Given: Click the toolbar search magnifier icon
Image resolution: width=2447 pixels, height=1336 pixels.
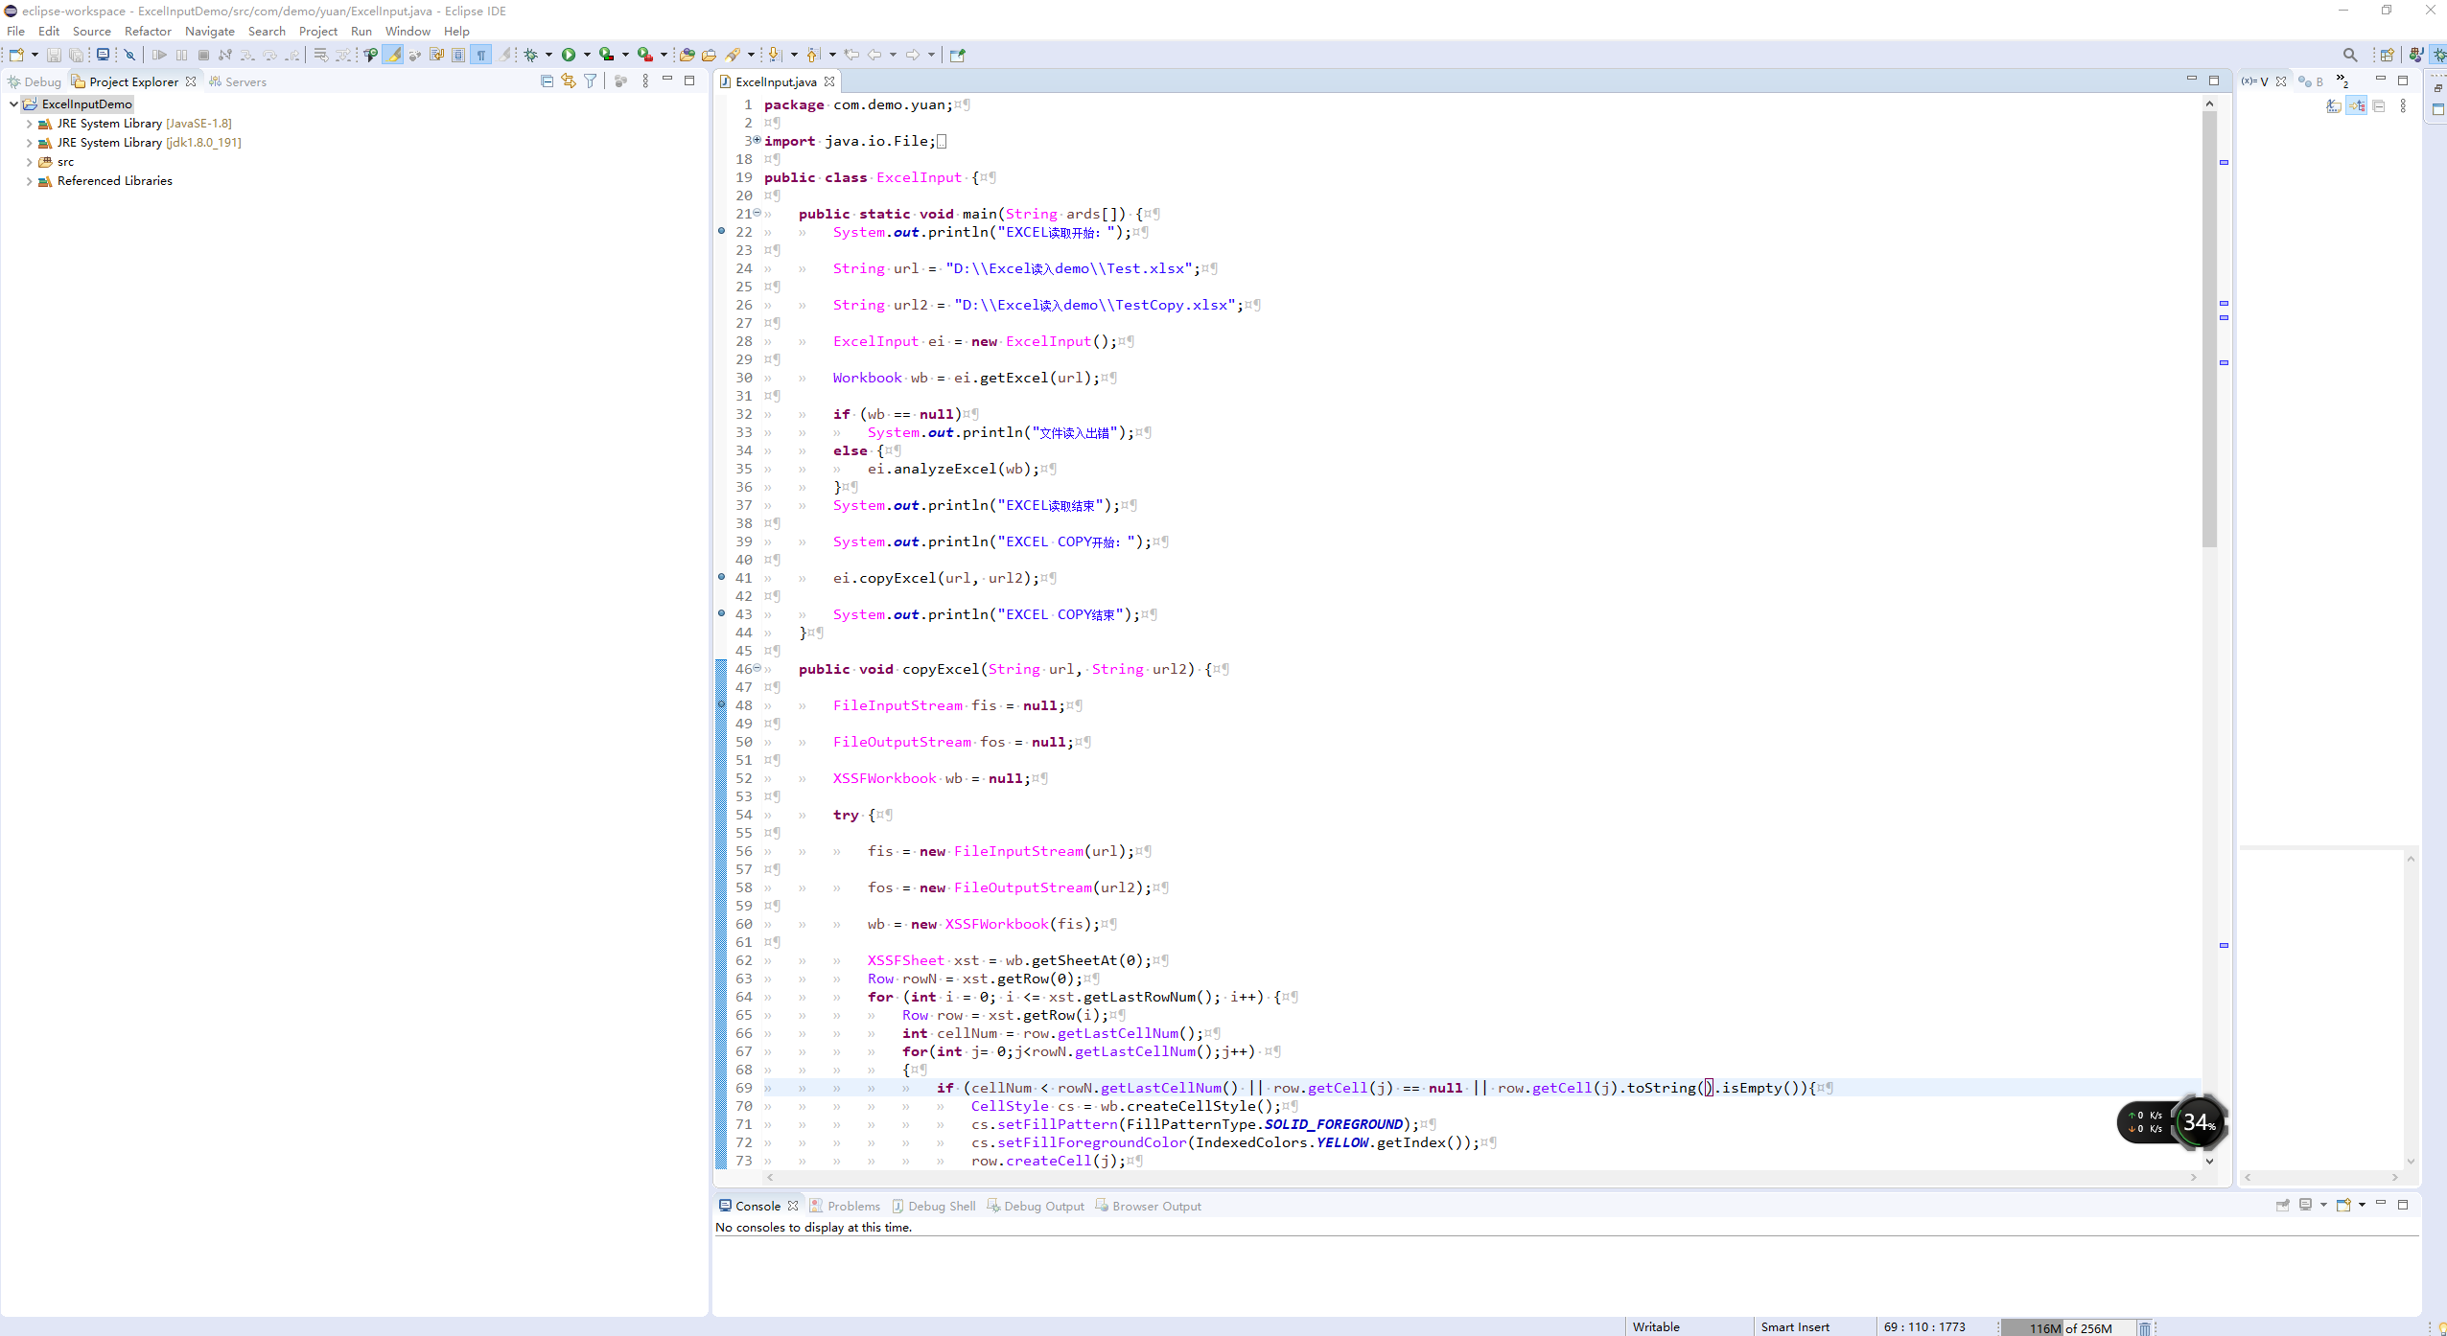Looking at the screenshot, I should click(2349, 55).
